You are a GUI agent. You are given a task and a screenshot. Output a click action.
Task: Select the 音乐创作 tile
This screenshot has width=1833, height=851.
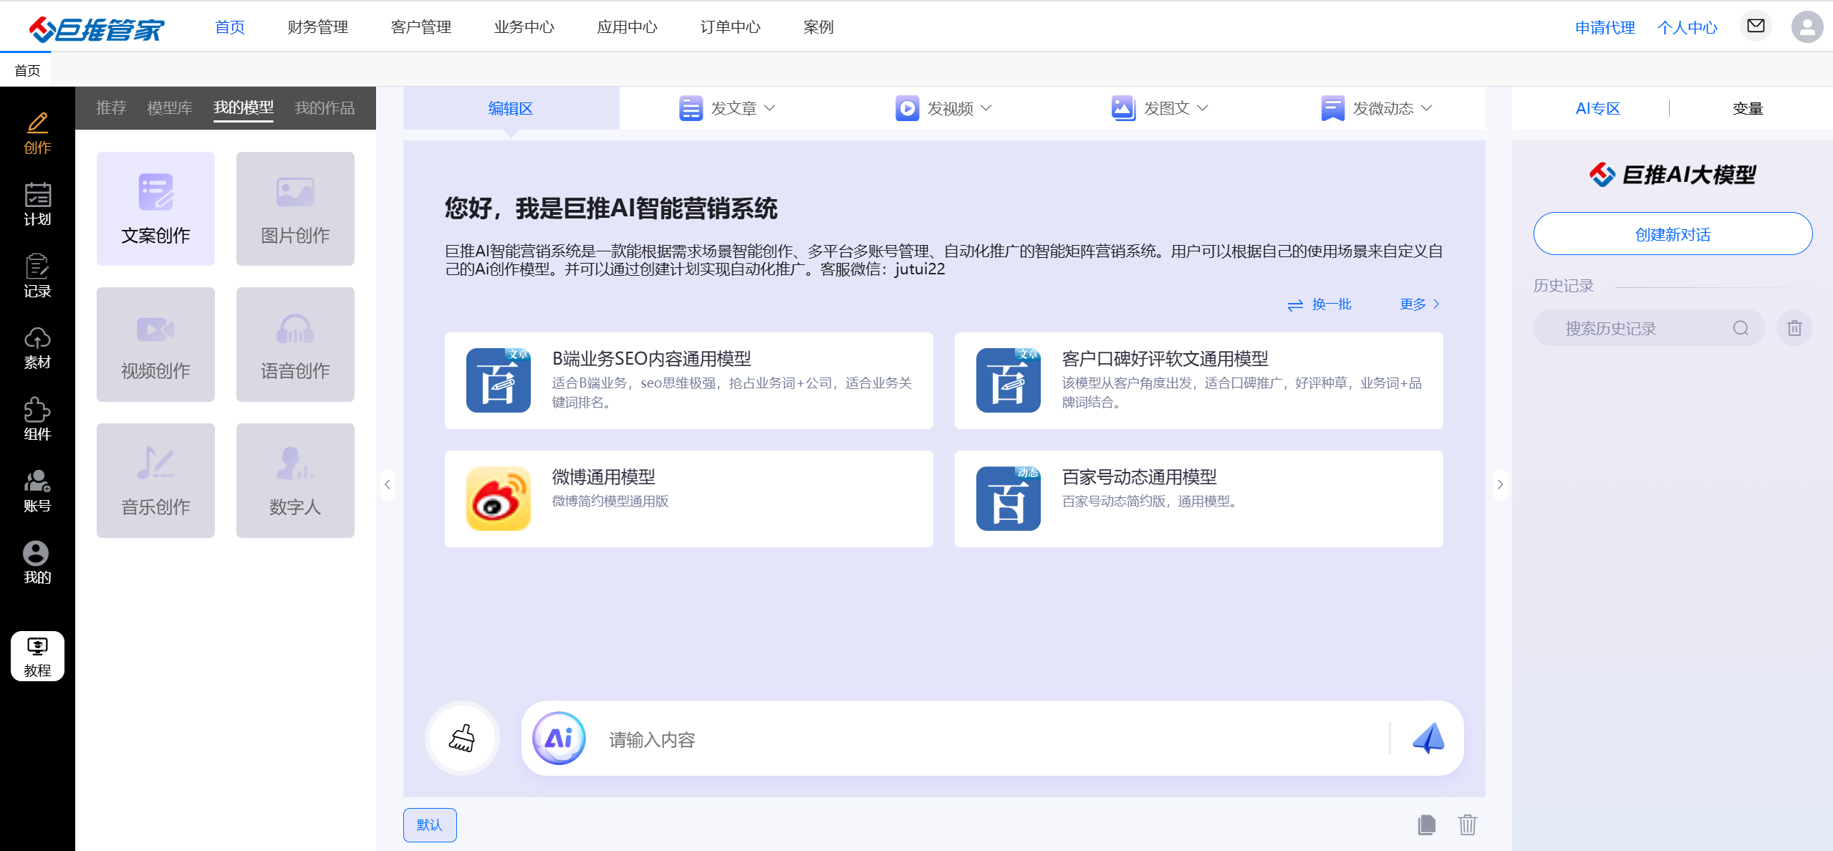coord(155,481)
